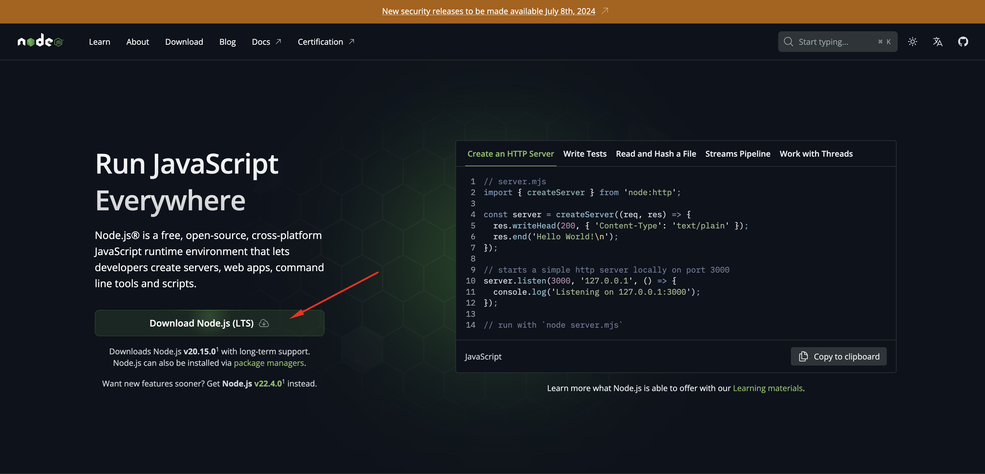This screenshot has width=985, height=474.
Task: Click the import createServer code line
Action: coord(582,193)
